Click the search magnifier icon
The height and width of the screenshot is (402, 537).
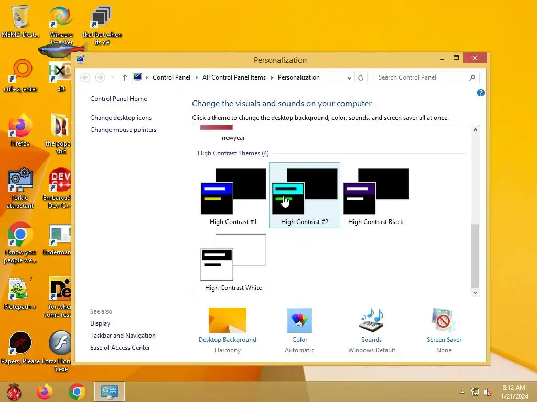pyautogui.click(x=472, y=77)
